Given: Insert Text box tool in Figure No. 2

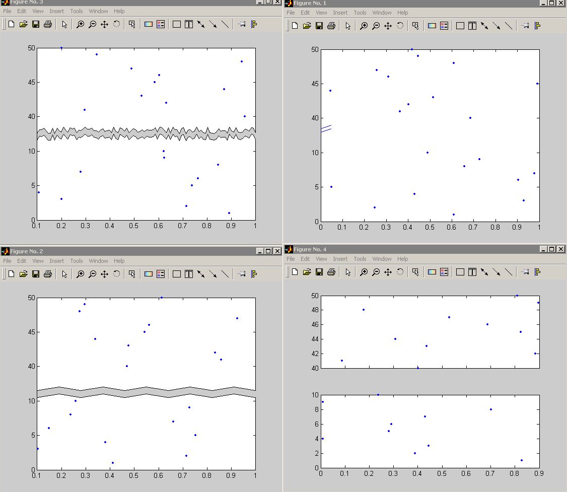Looking at the screenshot, I should point(189,274).
